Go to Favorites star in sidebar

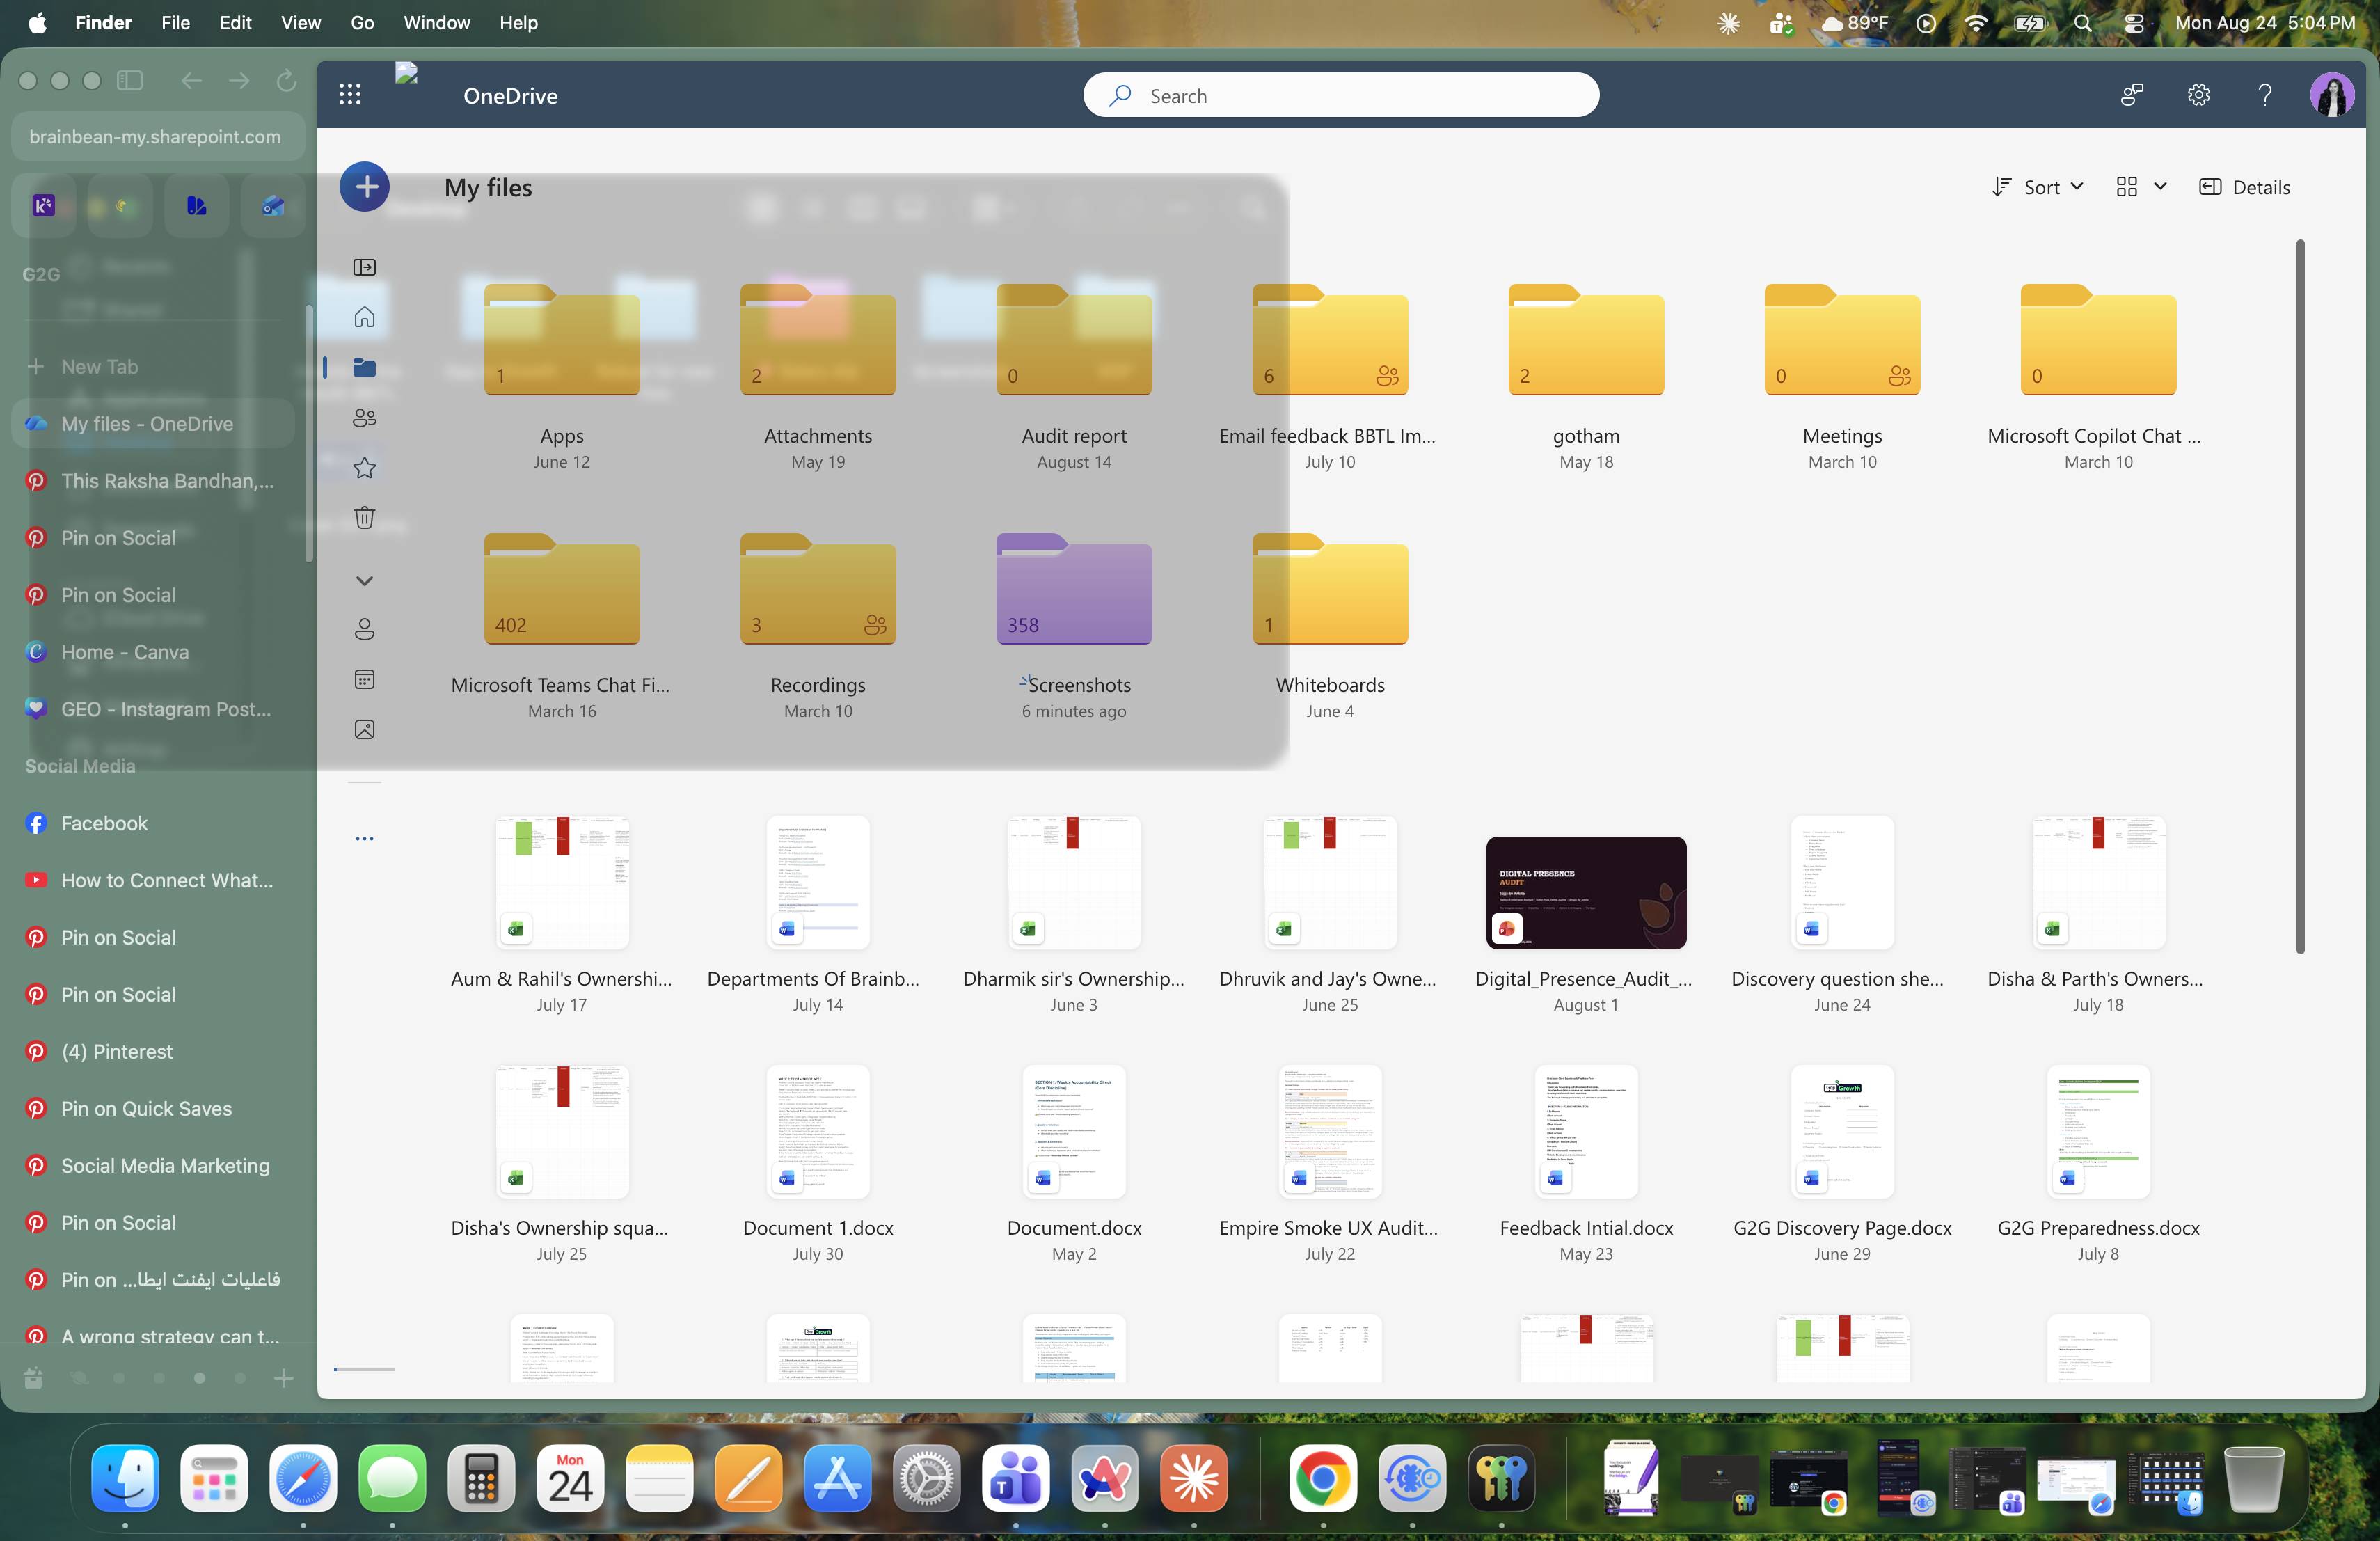(x=365, y=468)
